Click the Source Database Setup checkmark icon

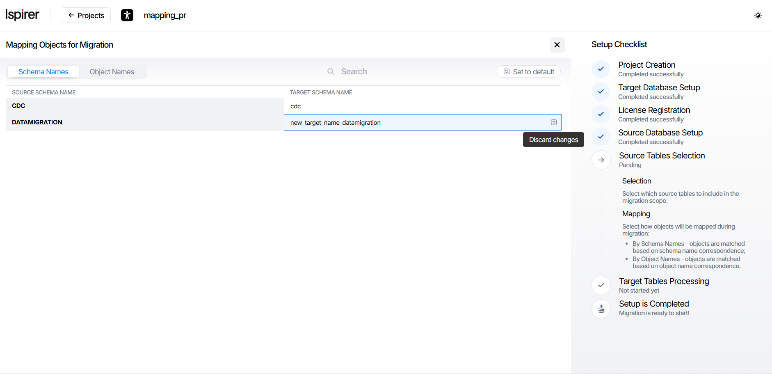(x=601, y=137)
